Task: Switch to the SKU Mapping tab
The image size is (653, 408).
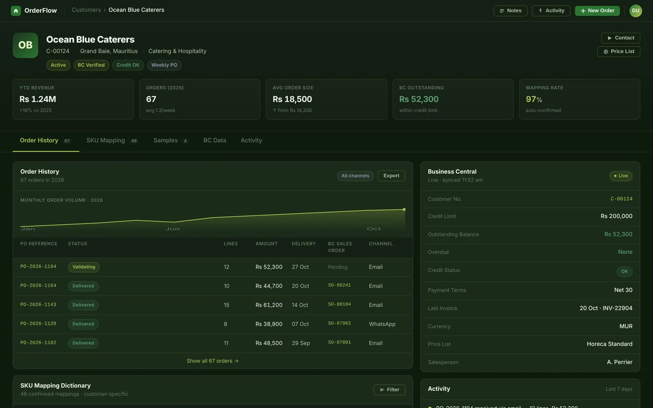Action: [x=111, y=140]
